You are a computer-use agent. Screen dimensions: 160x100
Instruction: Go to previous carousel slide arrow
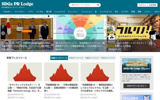pos(3,33)
